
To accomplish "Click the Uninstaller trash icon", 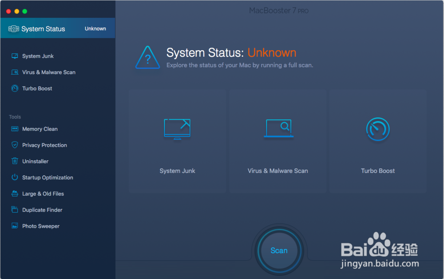I will pyautogui.click(x=15, y=161).
